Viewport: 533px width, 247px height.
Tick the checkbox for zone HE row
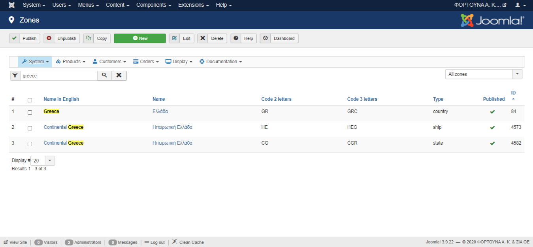(x=30, y=128)
